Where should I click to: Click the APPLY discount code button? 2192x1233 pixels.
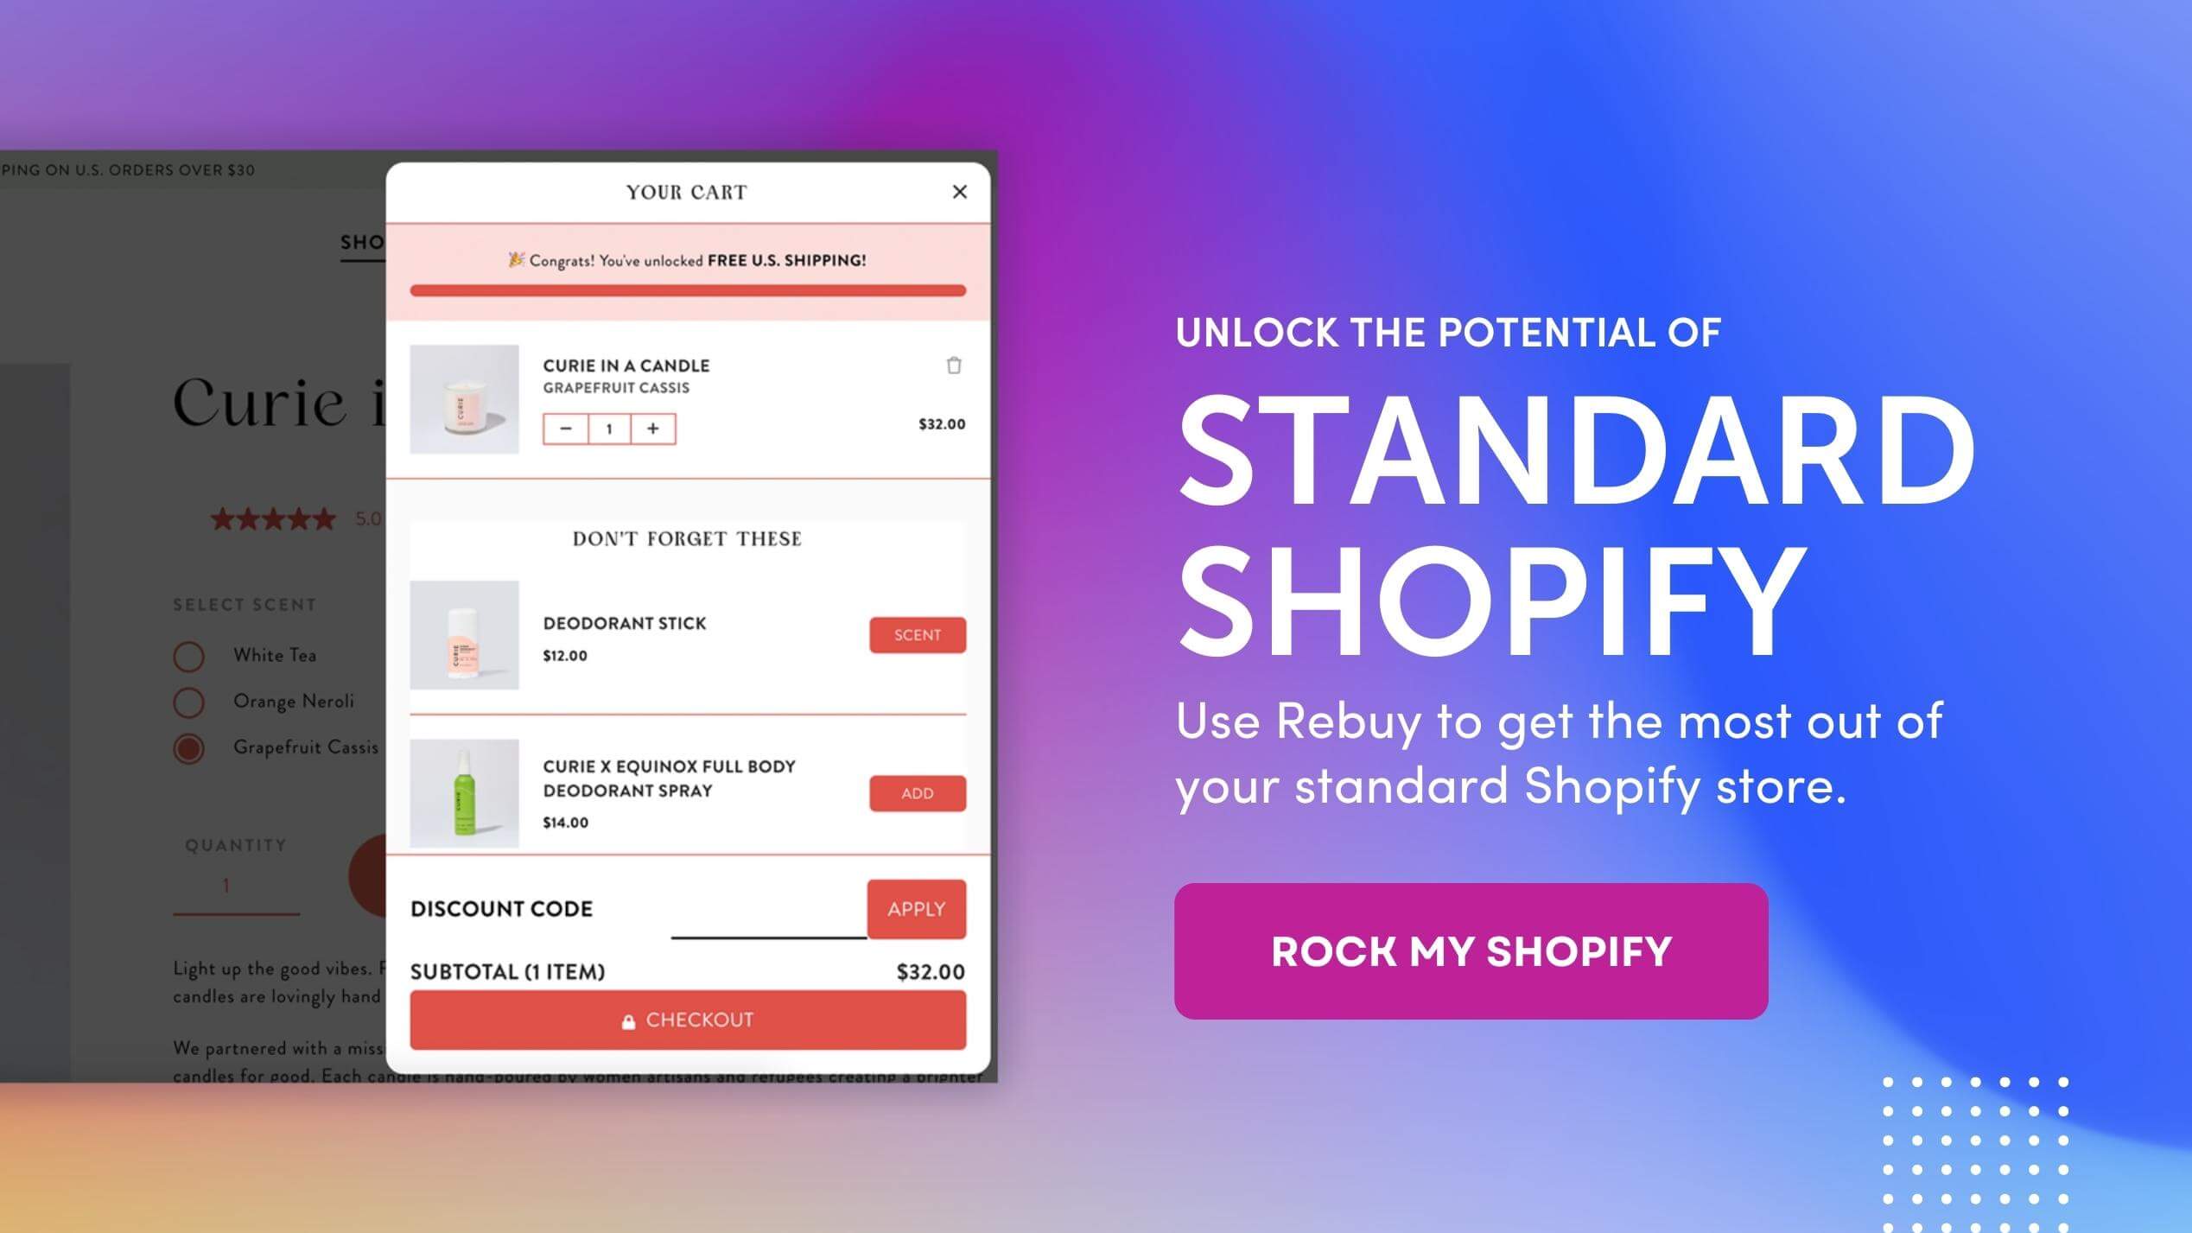click(917, 908)
